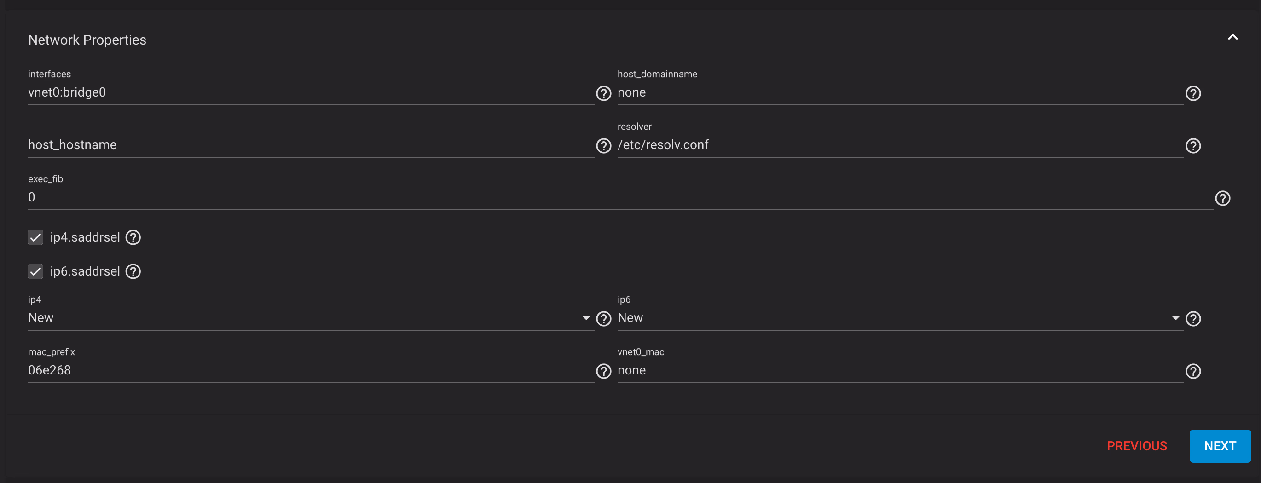Click into the host_hostname input field
Viewport: 1261px width, 483px height.
coord(308,145)
